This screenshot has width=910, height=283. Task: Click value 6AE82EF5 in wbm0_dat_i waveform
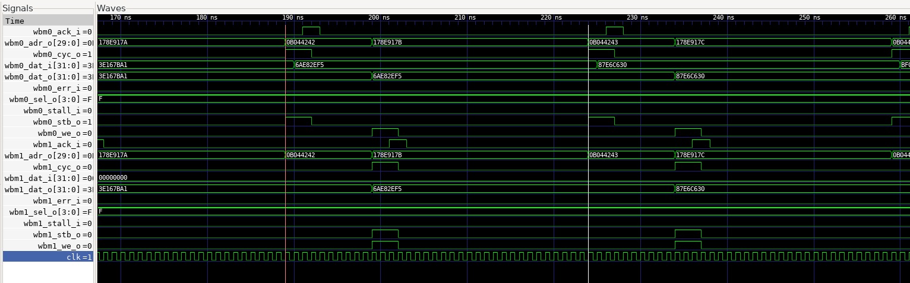309,65
